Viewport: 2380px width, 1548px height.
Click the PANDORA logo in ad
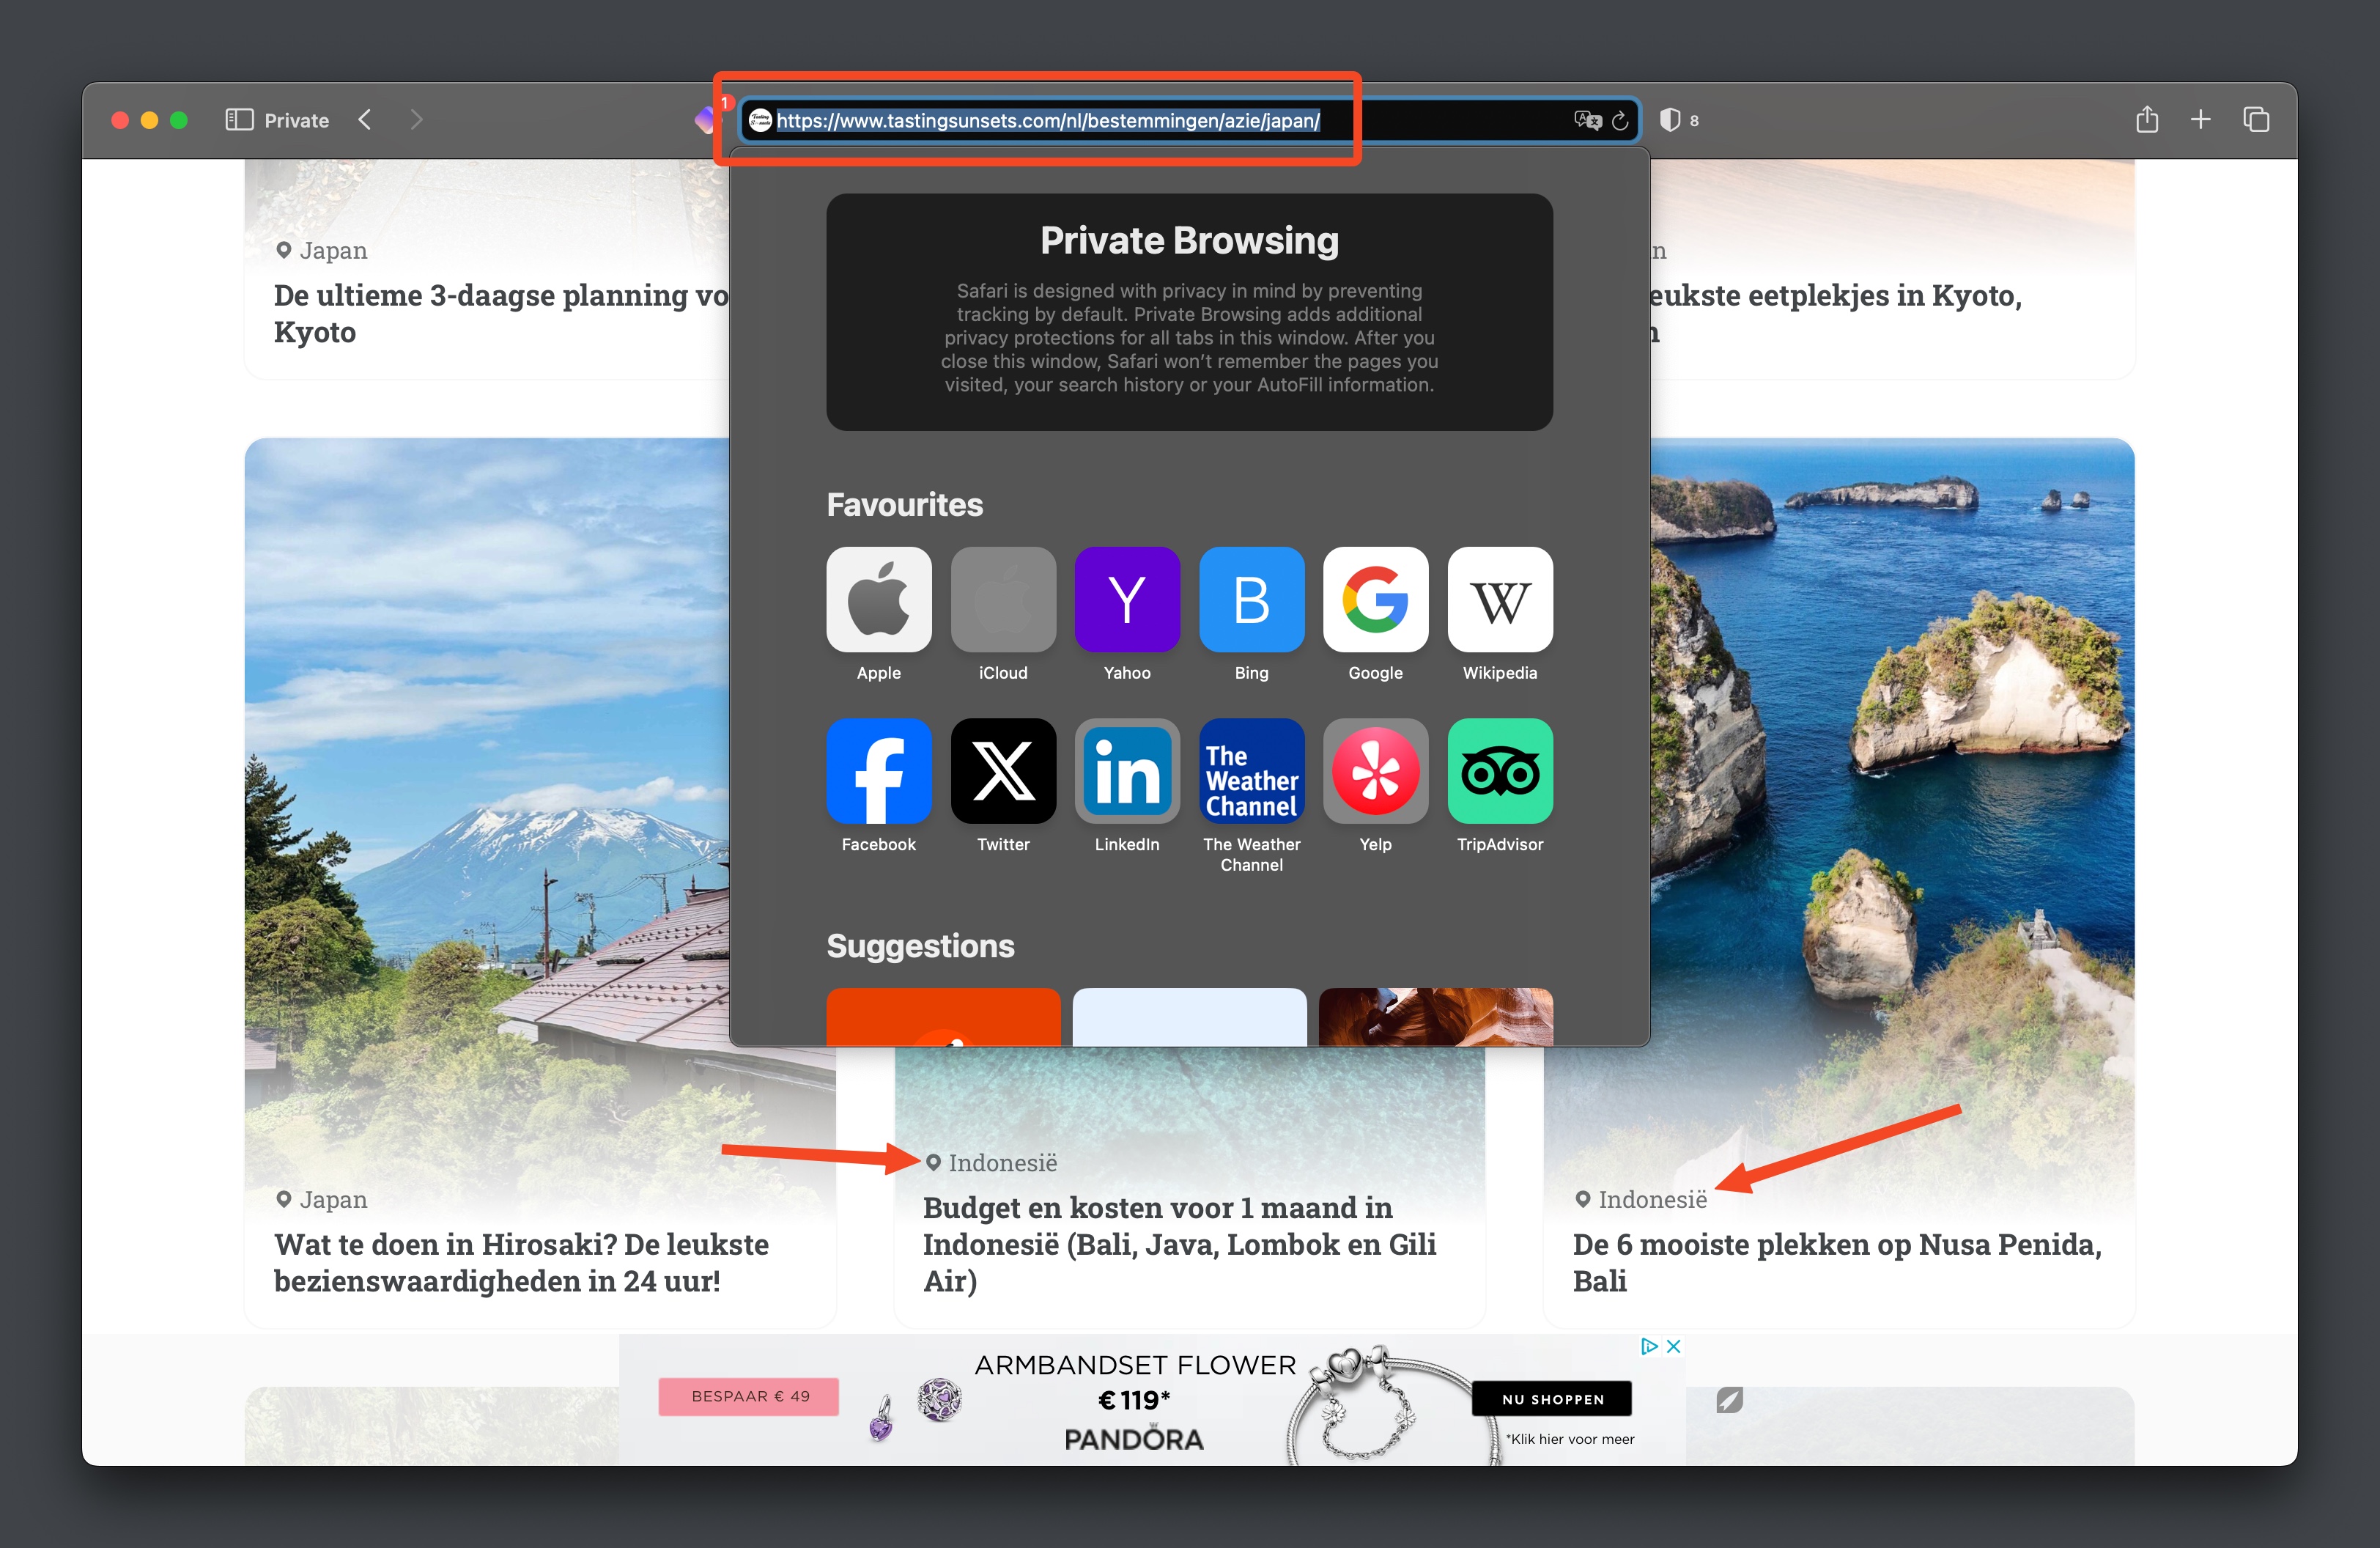(1134, 1439)
